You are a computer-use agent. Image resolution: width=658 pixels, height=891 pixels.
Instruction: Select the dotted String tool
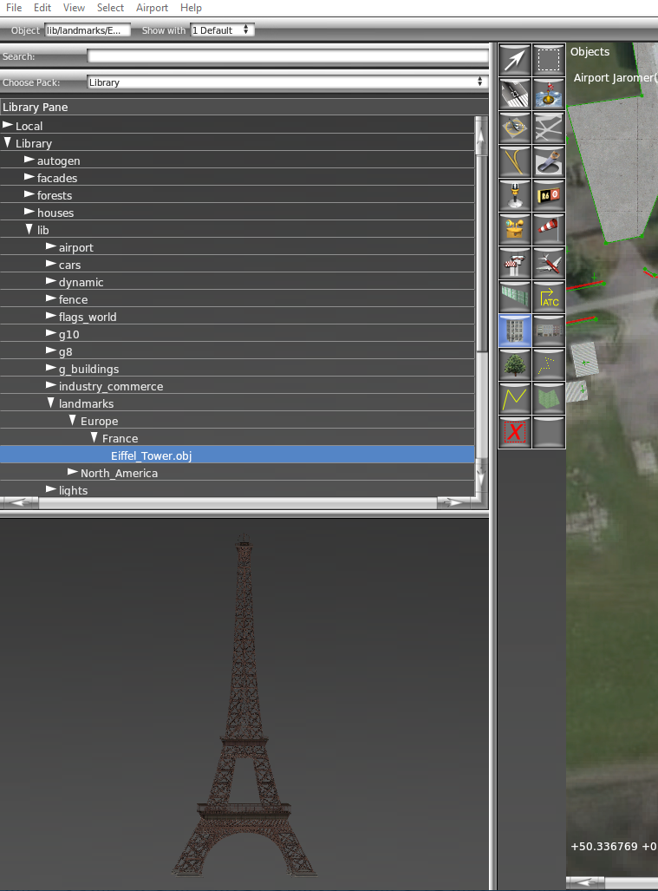[x=549, y=364]
